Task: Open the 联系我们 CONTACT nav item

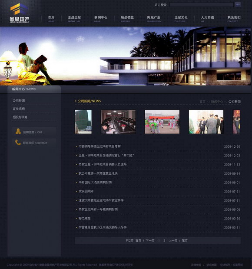Action: click(x=234, y=19)
